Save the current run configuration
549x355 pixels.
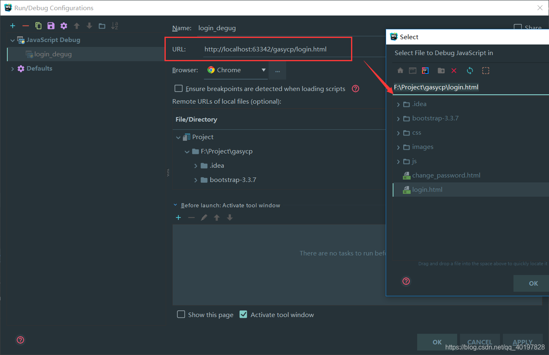[51, 25]
